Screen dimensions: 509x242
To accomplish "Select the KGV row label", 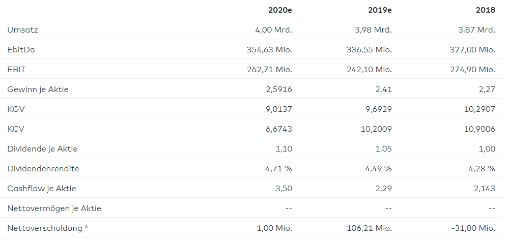I will [16, 109].
